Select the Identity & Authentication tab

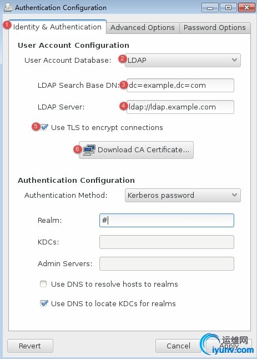point(57,27)
